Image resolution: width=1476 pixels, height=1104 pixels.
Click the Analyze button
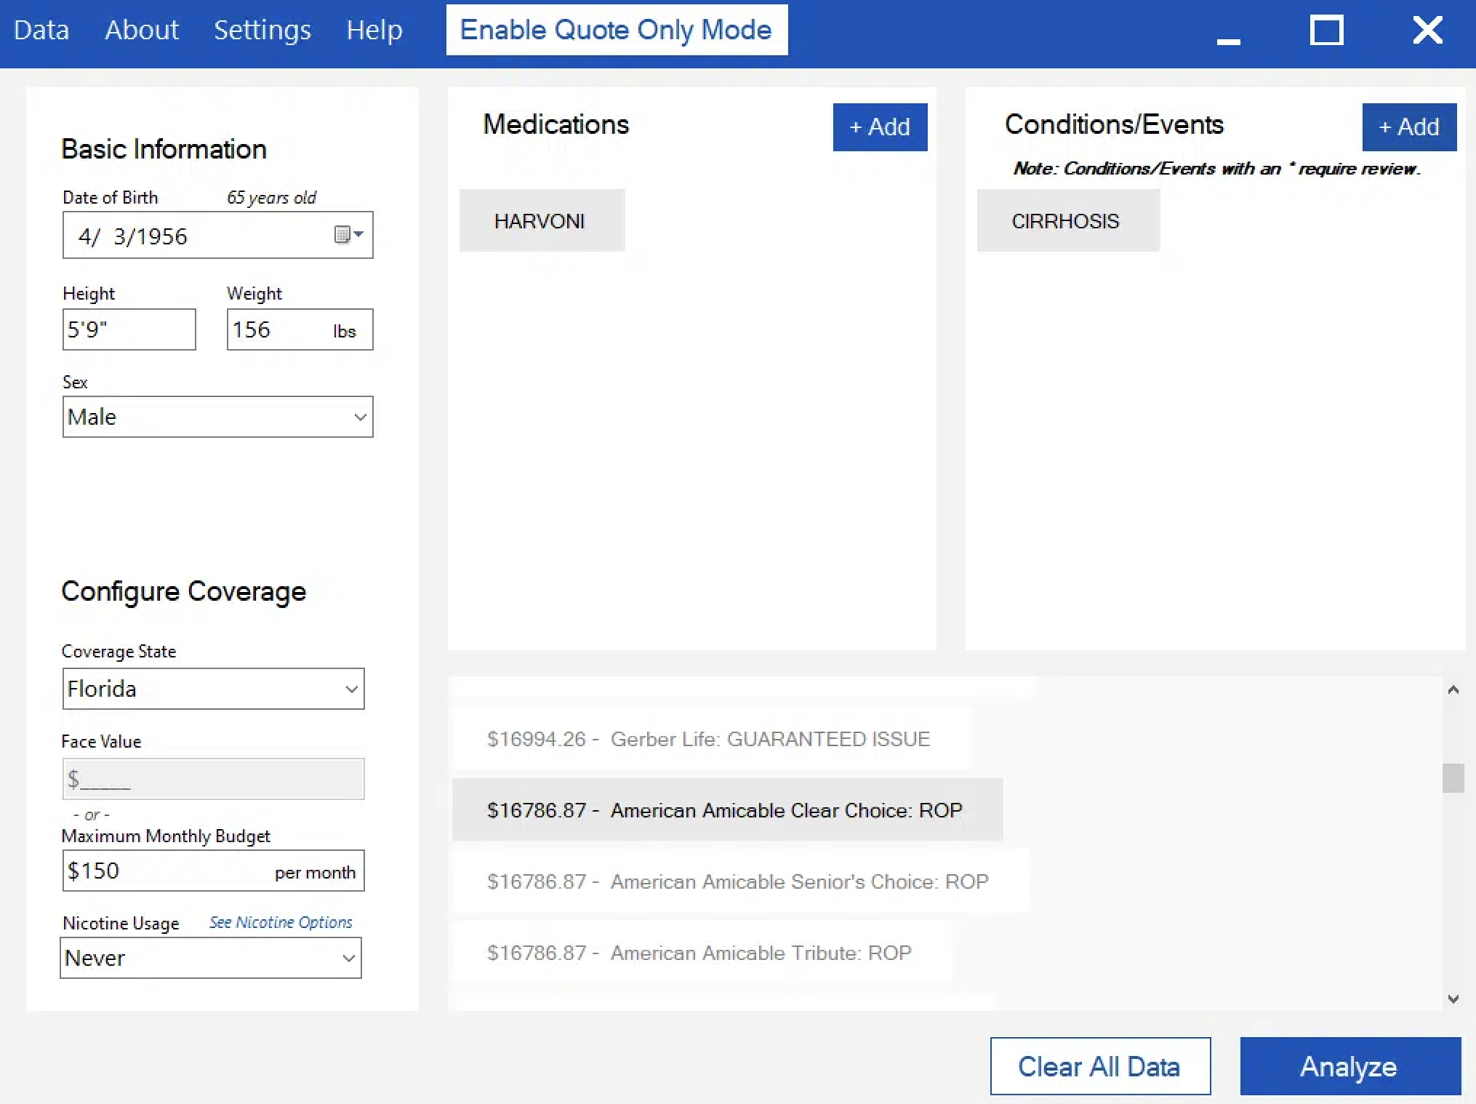pyautogui.click(x=1349, y=1066)
